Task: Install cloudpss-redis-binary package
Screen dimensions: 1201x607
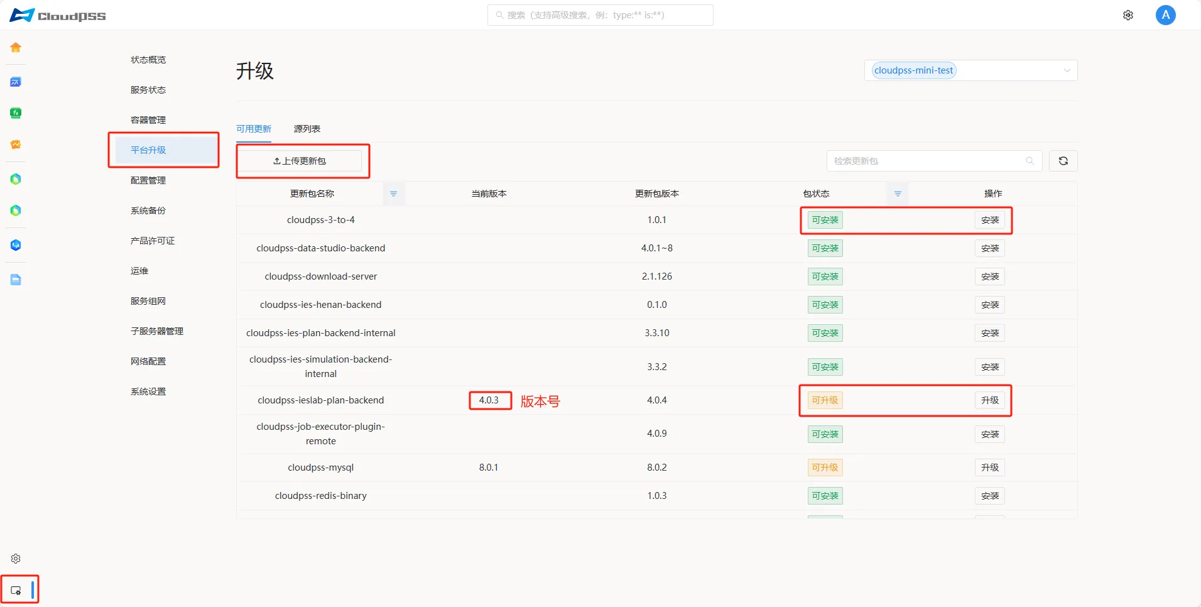Action: click(x=990, y=496)
